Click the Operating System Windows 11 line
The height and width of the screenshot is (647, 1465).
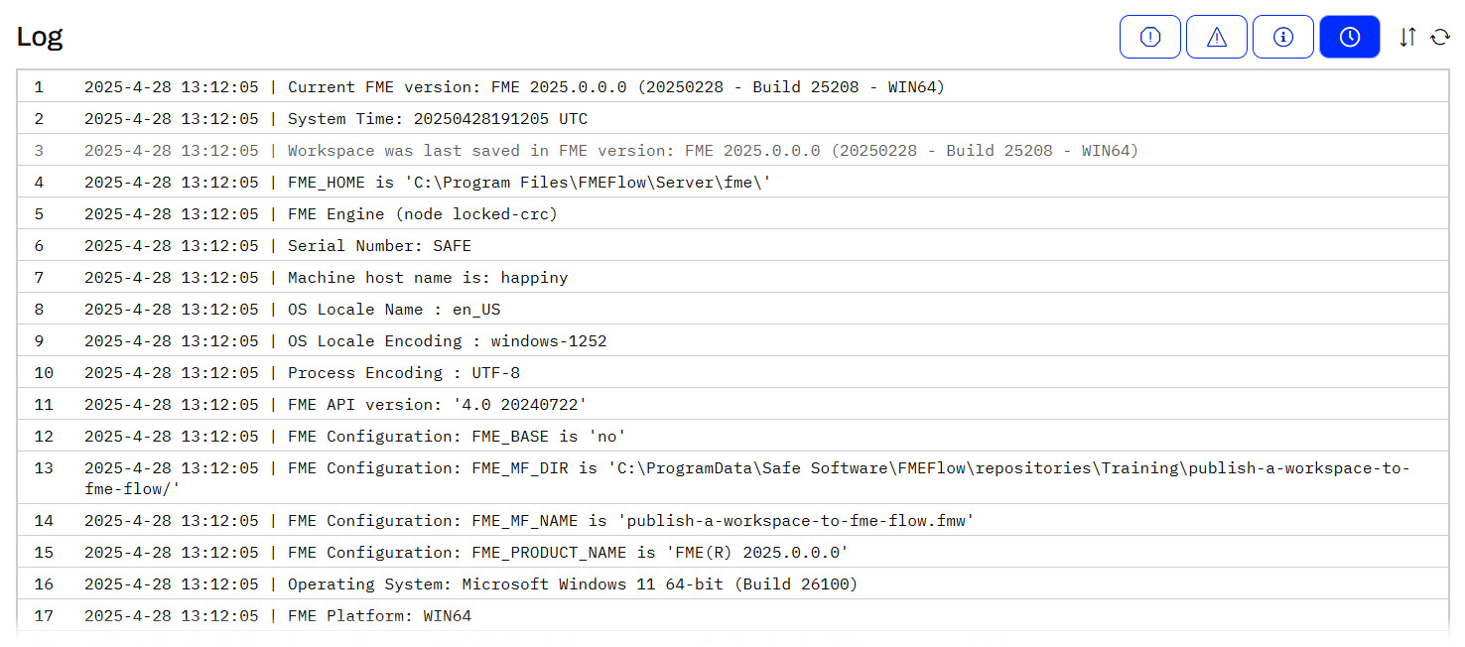(x=573, y=583)
